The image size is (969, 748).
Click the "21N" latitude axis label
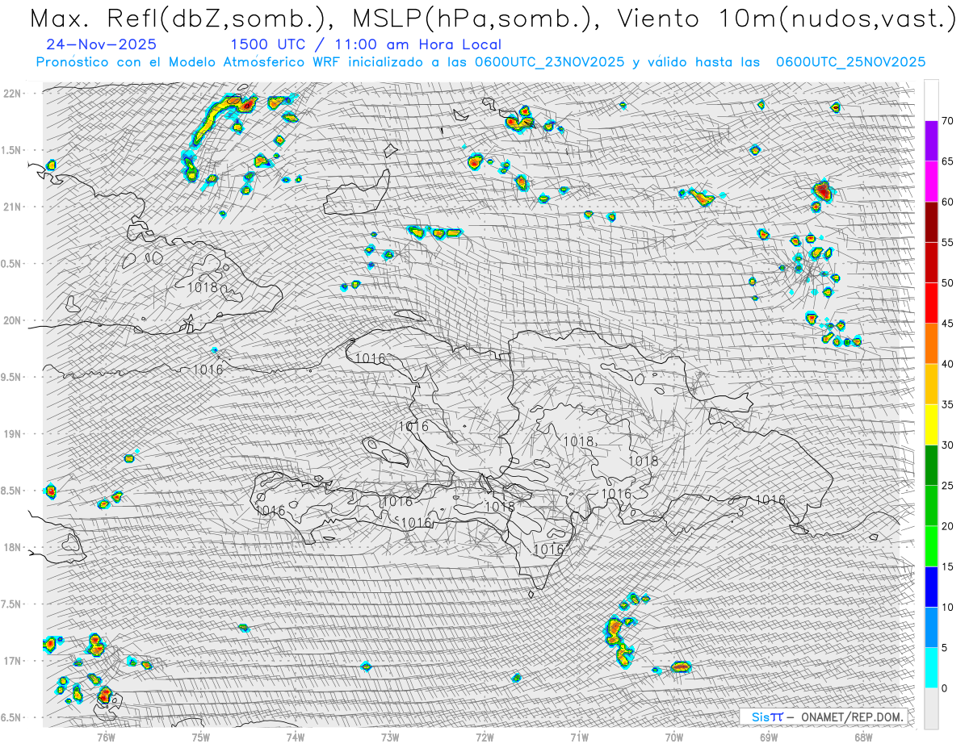coord(12,207)
